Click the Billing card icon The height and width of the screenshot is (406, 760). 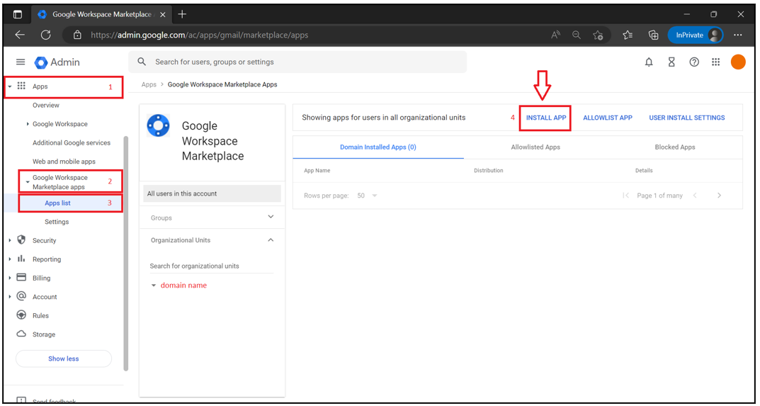pos(21,278)
